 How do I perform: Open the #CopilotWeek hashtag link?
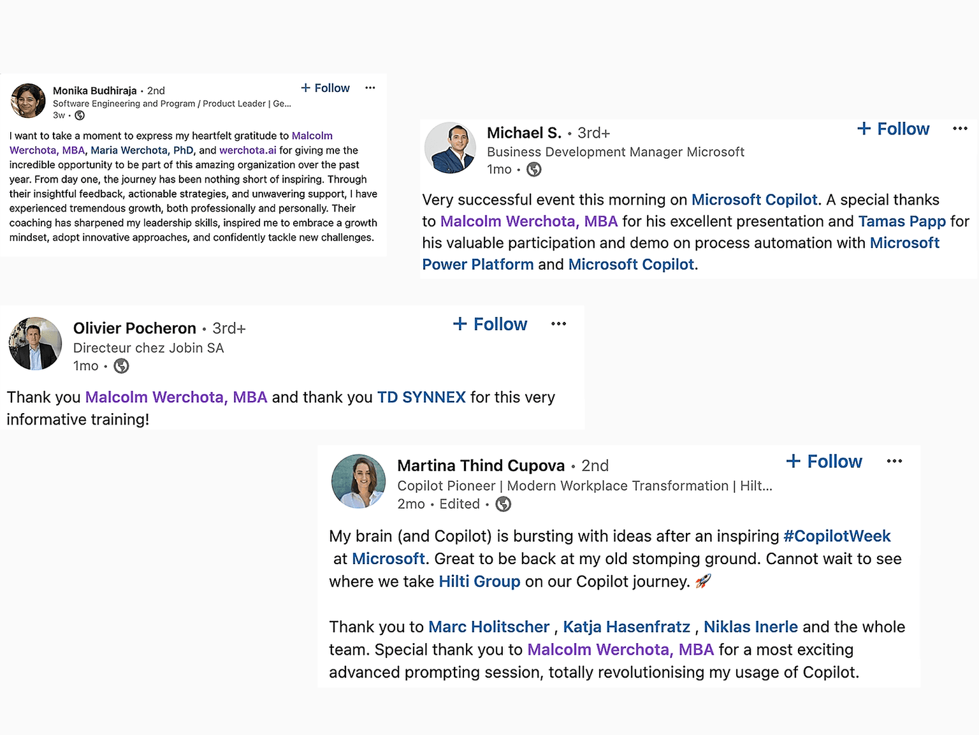[837, 536]
